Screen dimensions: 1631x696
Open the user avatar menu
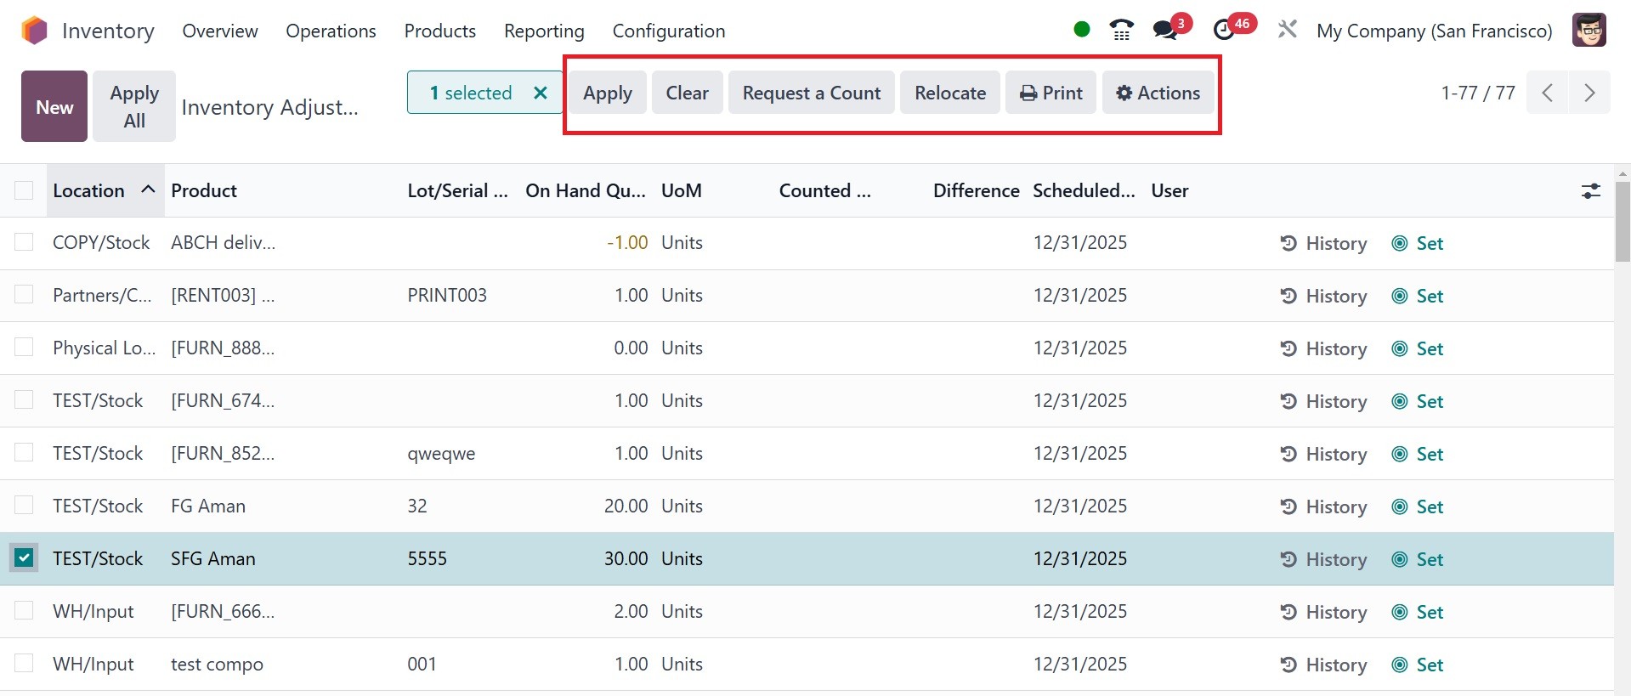pyautogui.click(x=1589, y=31)
